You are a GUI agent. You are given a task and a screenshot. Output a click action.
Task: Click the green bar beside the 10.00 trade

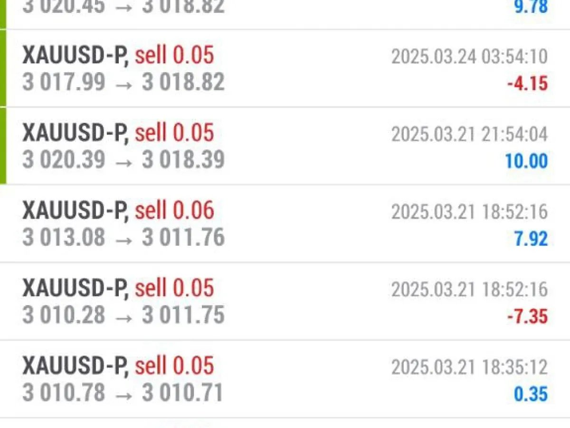[3, 146]
